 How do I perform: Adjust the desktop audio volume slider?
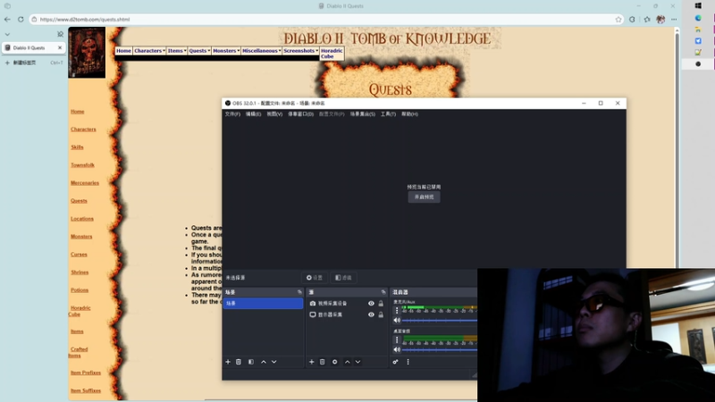(440, 350)
